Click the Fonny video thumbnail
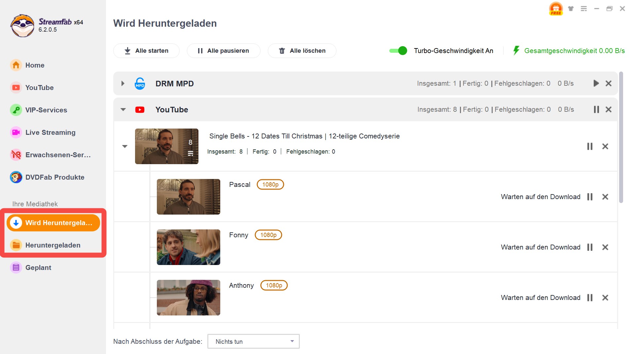This screenshot has width=632, height=354. pos(189,247)
